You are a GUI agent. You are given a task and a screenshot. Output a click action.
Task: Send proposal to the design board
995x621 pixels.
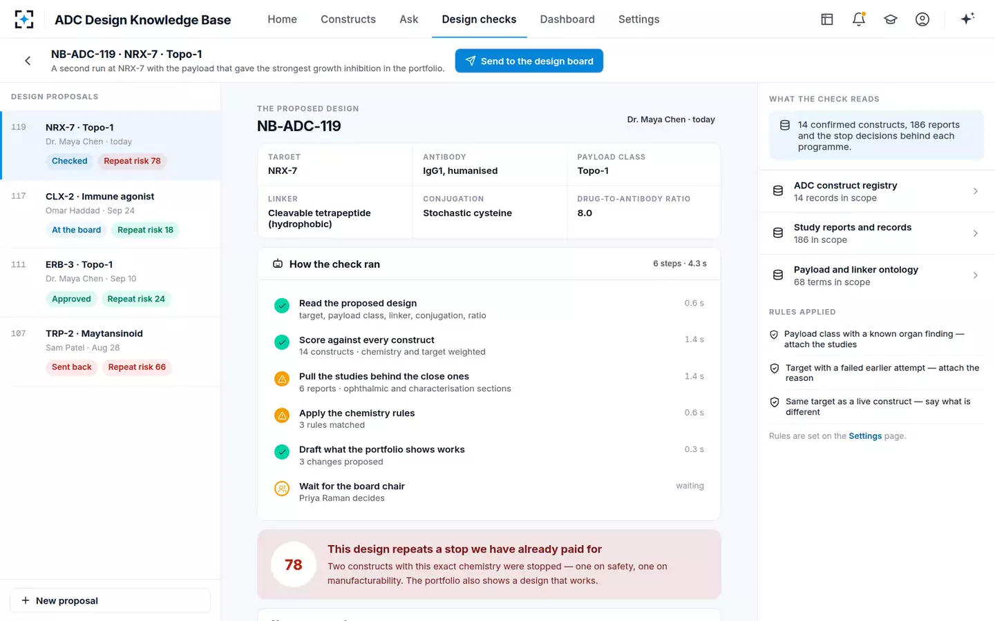(529, 61)
